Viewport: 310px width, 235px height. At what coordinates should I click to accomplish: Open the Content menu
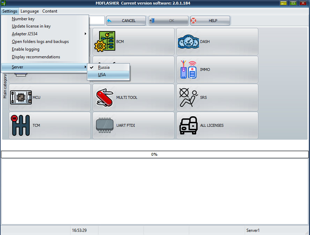pos(50,11)
